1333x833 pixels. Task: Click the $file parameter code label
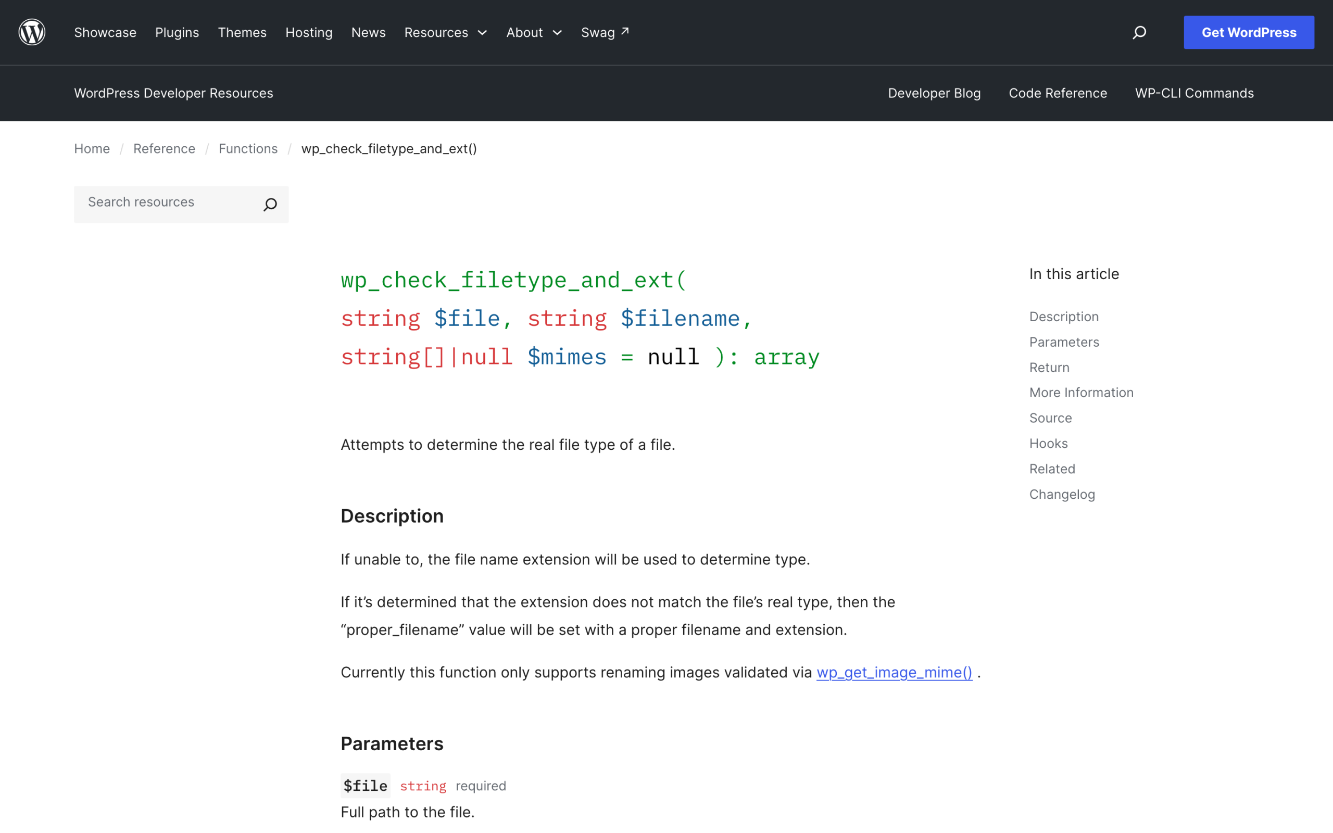pyautogui.click(x=365, y=786)
